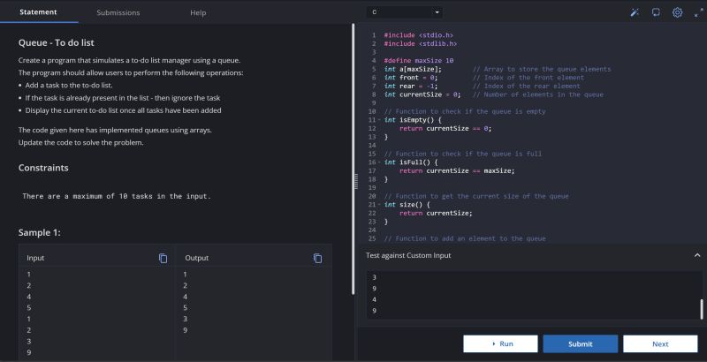The image size is (707, 362).
Task: Collapse Test against Custom Input panel
Action: coord(697,255)
